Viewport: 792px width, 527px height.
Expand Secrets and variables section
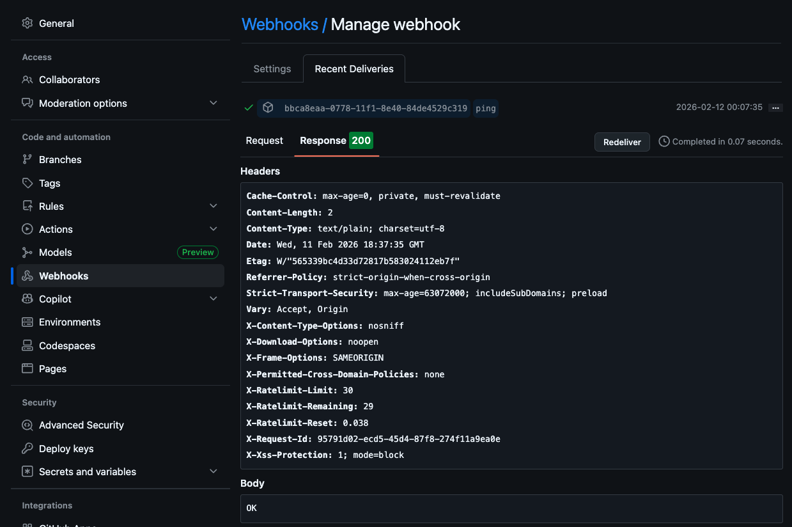[x=214, y=472]
